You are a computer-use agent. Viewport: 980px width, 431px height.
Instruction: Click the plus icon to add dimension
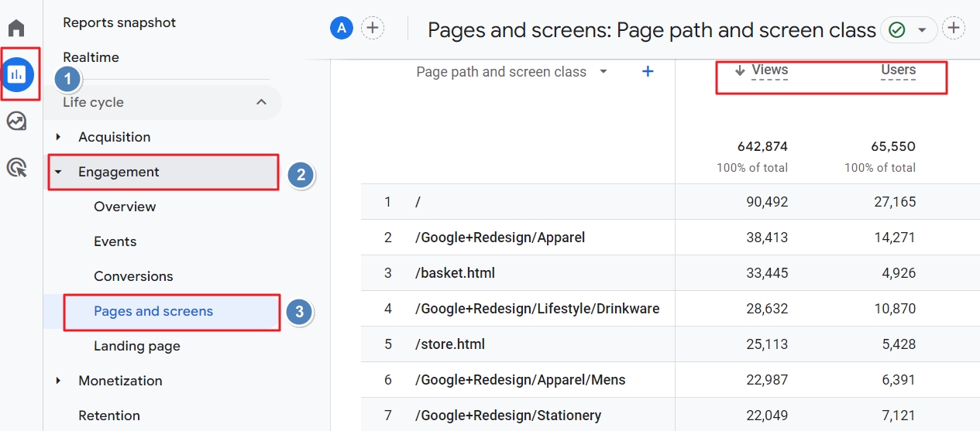click(648, 71)
